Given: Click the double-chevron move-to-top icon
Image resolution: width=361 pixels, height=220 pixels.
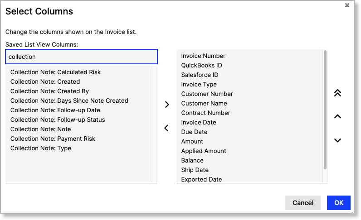Looking at the screenshot, I should tap(337, 93).
